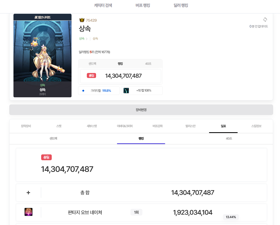
Task: Click the 1,923,034,104 damage value
Action: 193,213
